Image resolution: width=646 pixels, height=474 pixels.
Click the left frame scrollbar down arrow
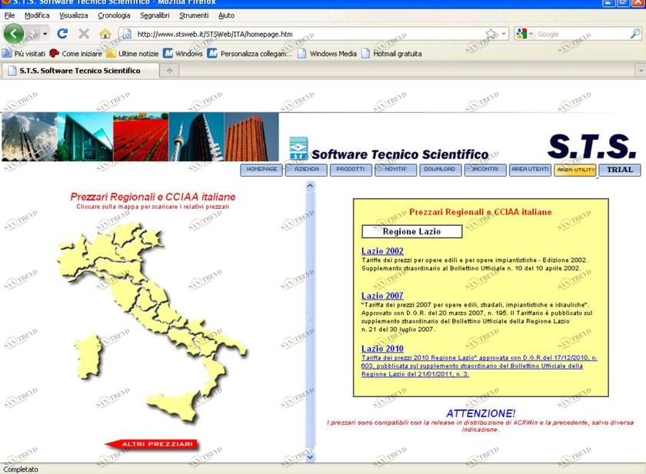pyautogui.click(x=311, y=456)
